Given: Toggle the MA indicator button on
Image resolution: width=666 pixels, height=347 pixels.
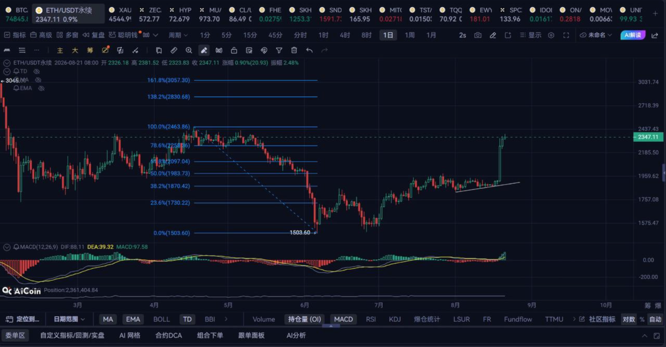Looking at the screenshot, I should 108,319.
